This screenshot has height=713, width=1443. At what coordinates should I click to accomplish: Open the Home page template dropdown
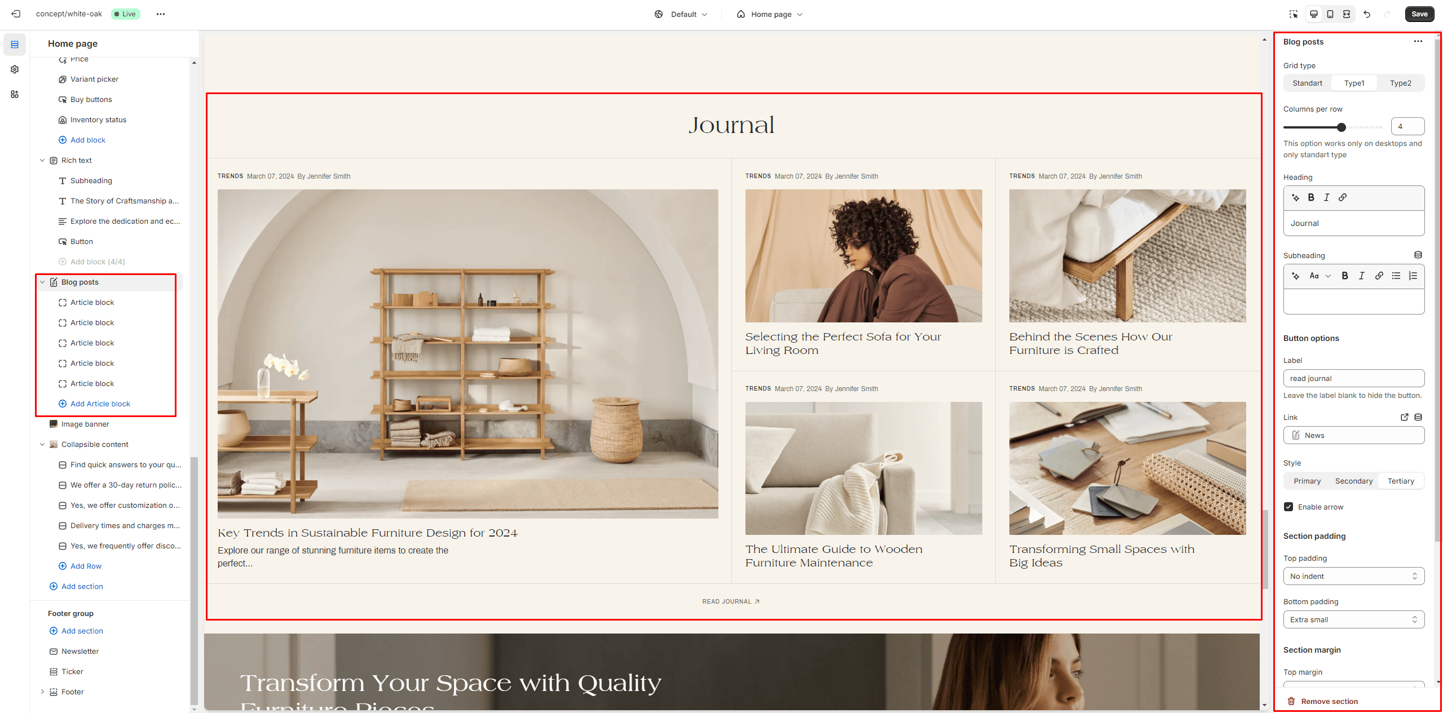(x=770, y=14)
